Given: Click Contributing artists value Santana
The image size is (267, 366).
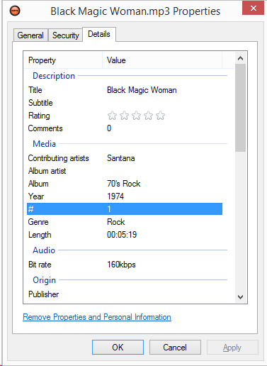Looking at the screenshot, I should [120, 158].
